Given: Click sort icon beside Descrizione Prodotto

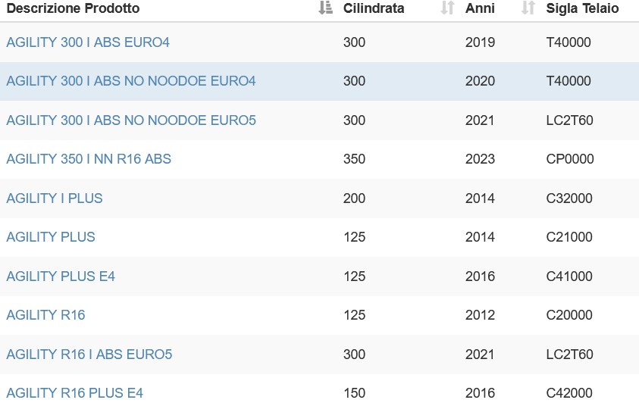Looking at the screenshot, I should tap(325, 8).
